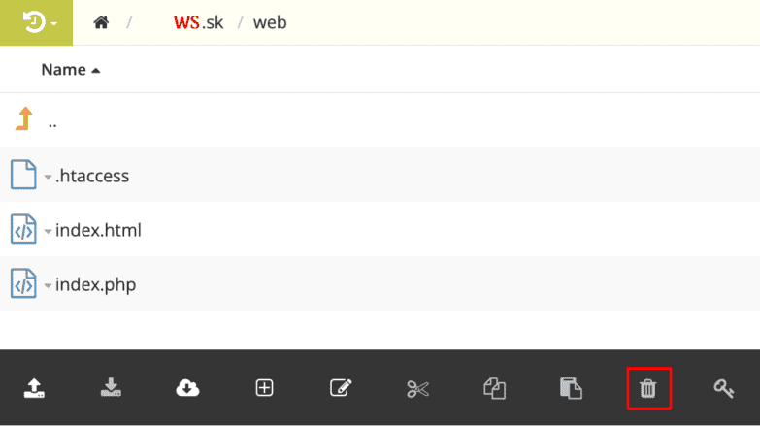
Task: Click the plus square new item icon
Action: (x=264, y=388)
